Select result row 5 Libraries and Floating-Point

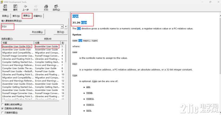(x=33, y=59)
